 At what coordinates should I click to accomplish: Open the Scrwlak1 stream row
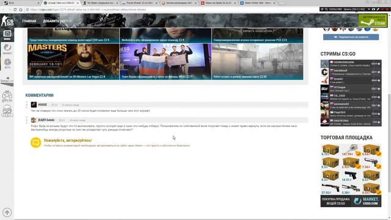[351, 80]
